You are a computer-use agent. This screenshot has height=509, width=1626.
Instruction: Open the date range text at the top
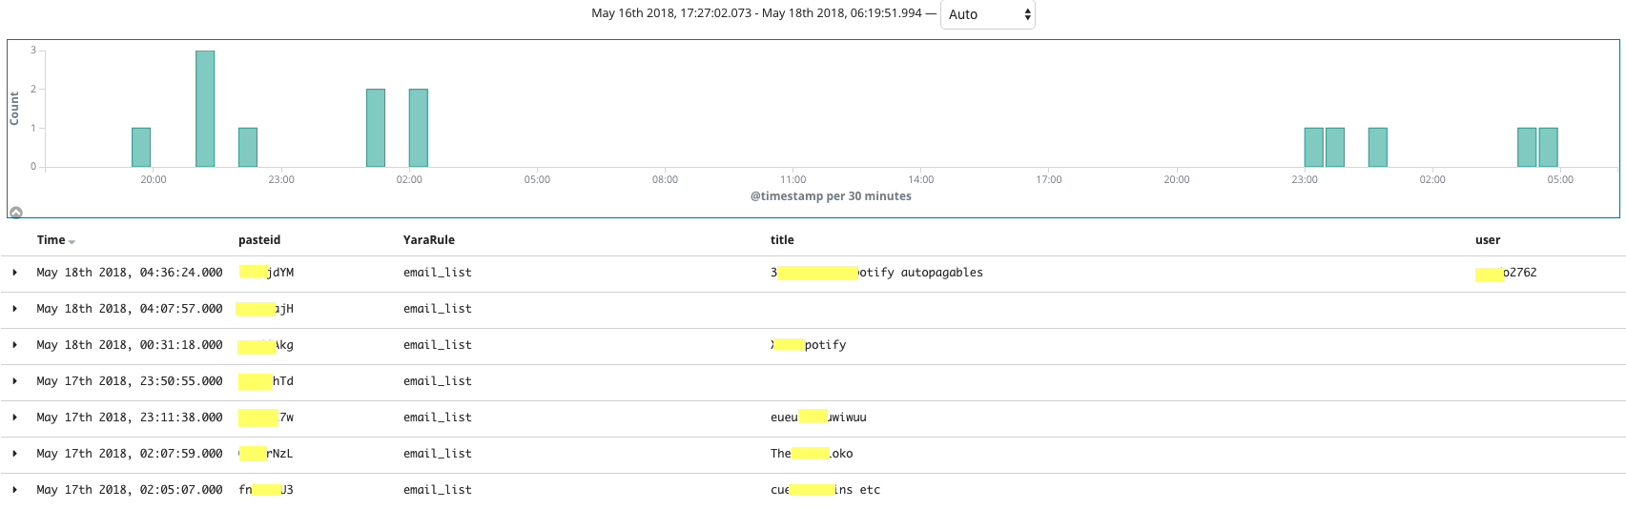[757, 13]
